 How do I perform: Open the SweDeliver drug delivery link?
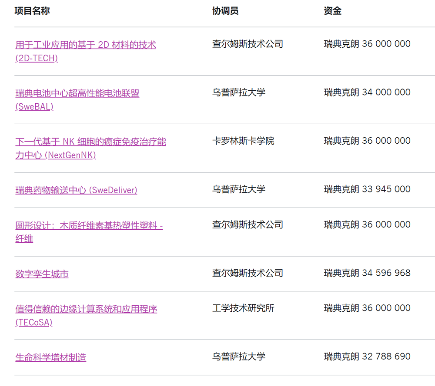coord(76,190)
